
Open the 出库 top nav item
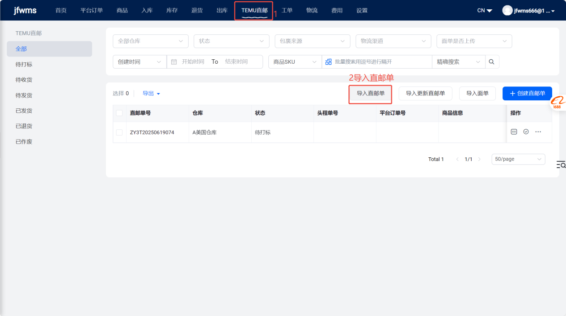pyautogui.click(x=222, y=10)
